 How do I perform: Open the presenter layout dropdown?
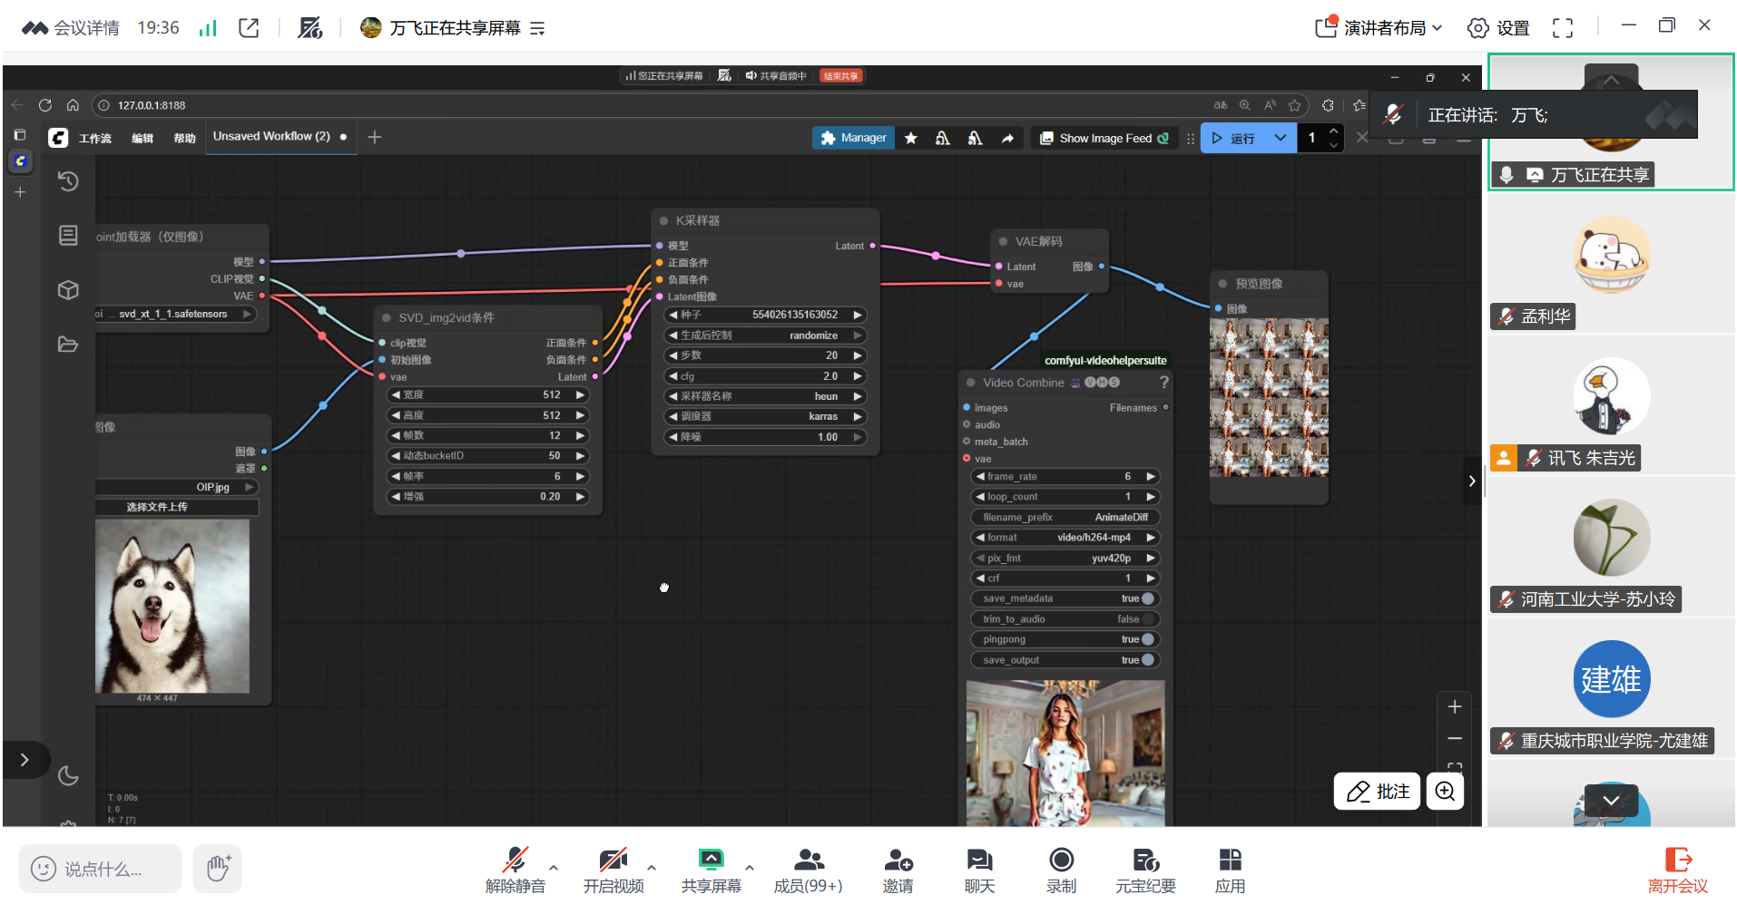(x=1379, y=28)
